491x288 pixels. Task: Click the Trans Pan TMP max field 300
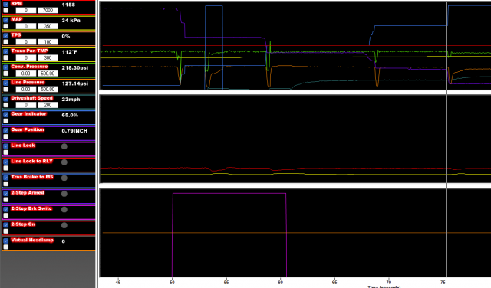tap(48, 58)
